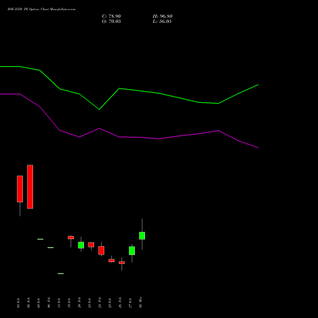Select the 06 Feb date label

coord(49,303)
